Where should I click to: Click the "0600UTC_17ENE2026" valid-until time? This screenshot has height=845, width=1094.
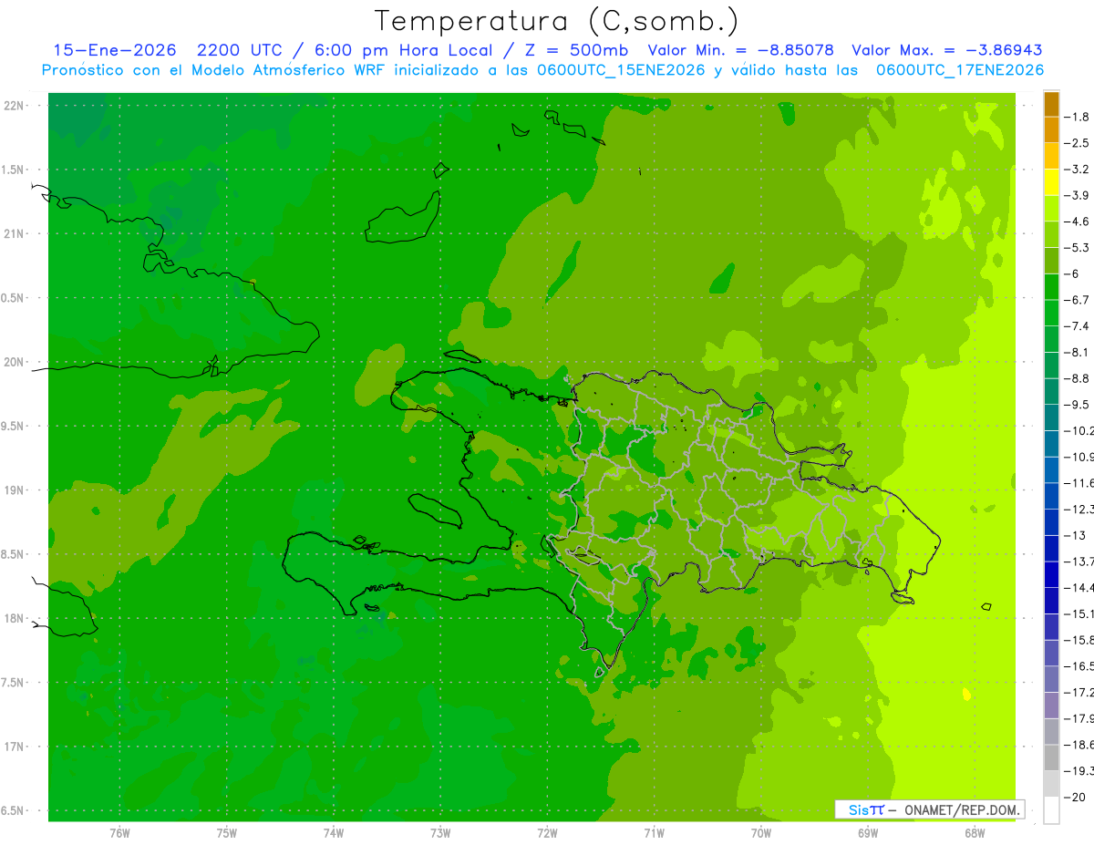click(x=959, y=70)
